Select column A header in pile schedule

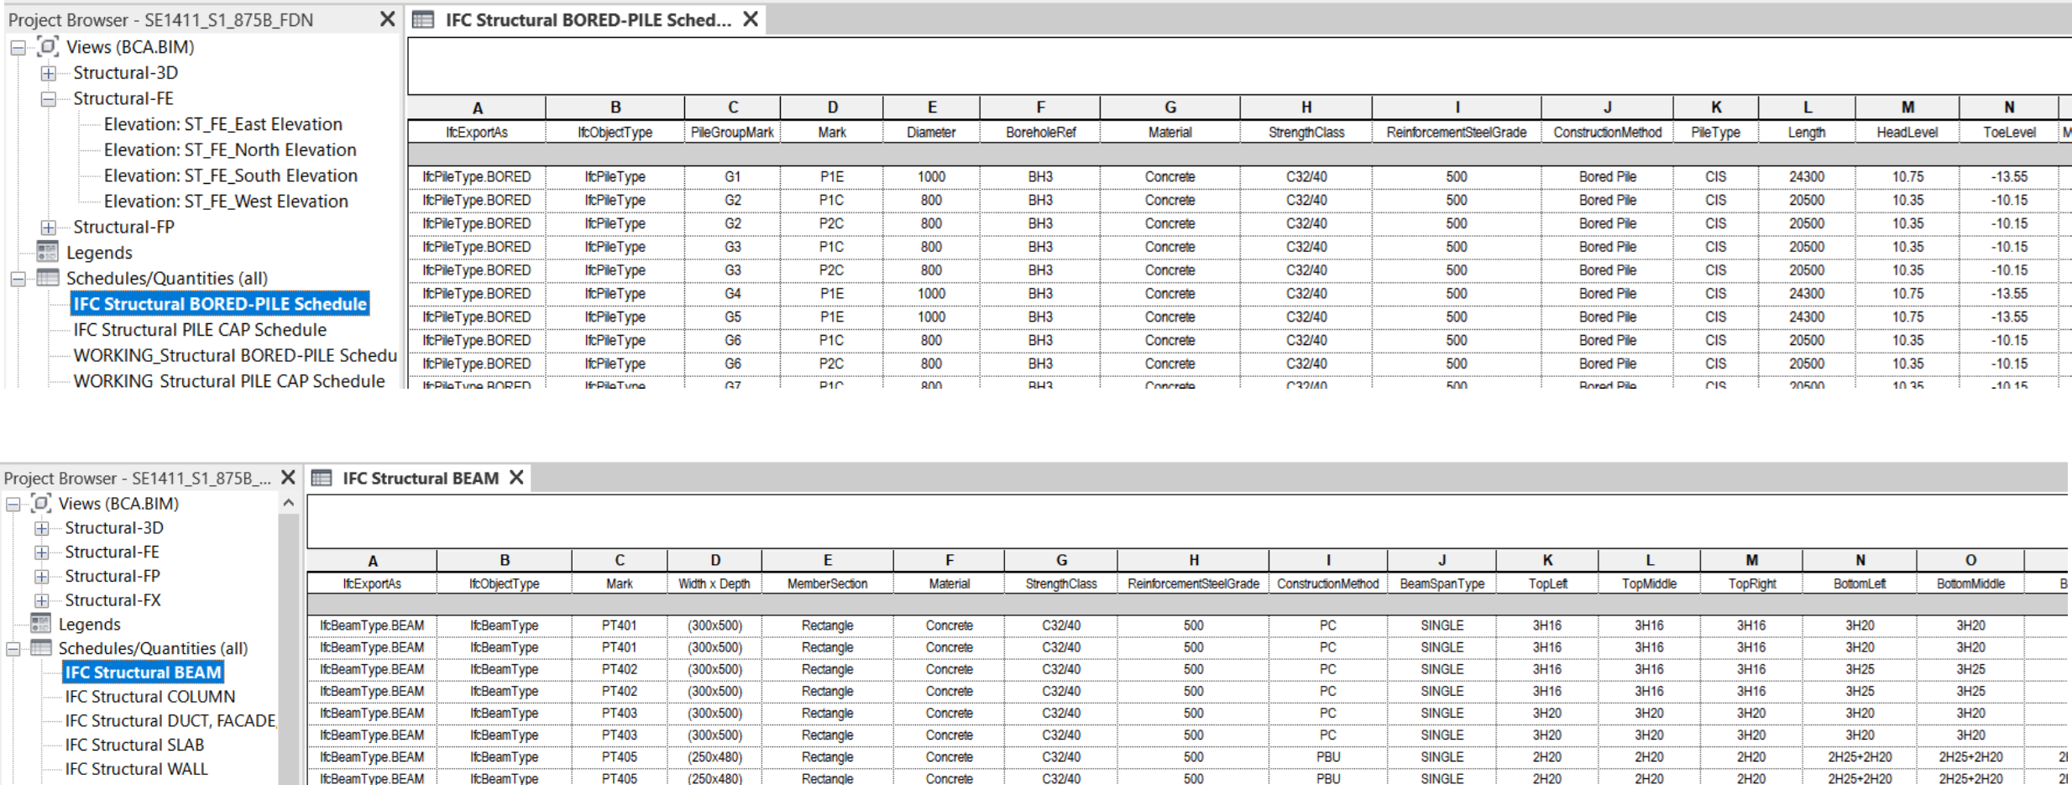click(477, 107)
